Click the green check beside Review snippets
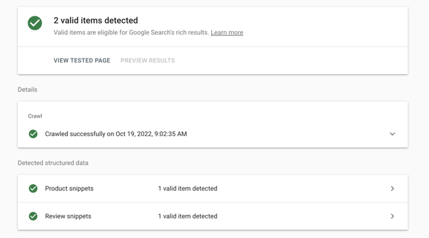429x238 pixels. coord(33,216)
